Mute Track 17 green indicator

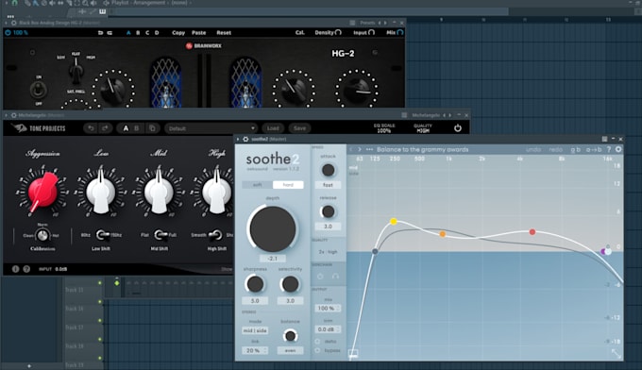[99, 321]
